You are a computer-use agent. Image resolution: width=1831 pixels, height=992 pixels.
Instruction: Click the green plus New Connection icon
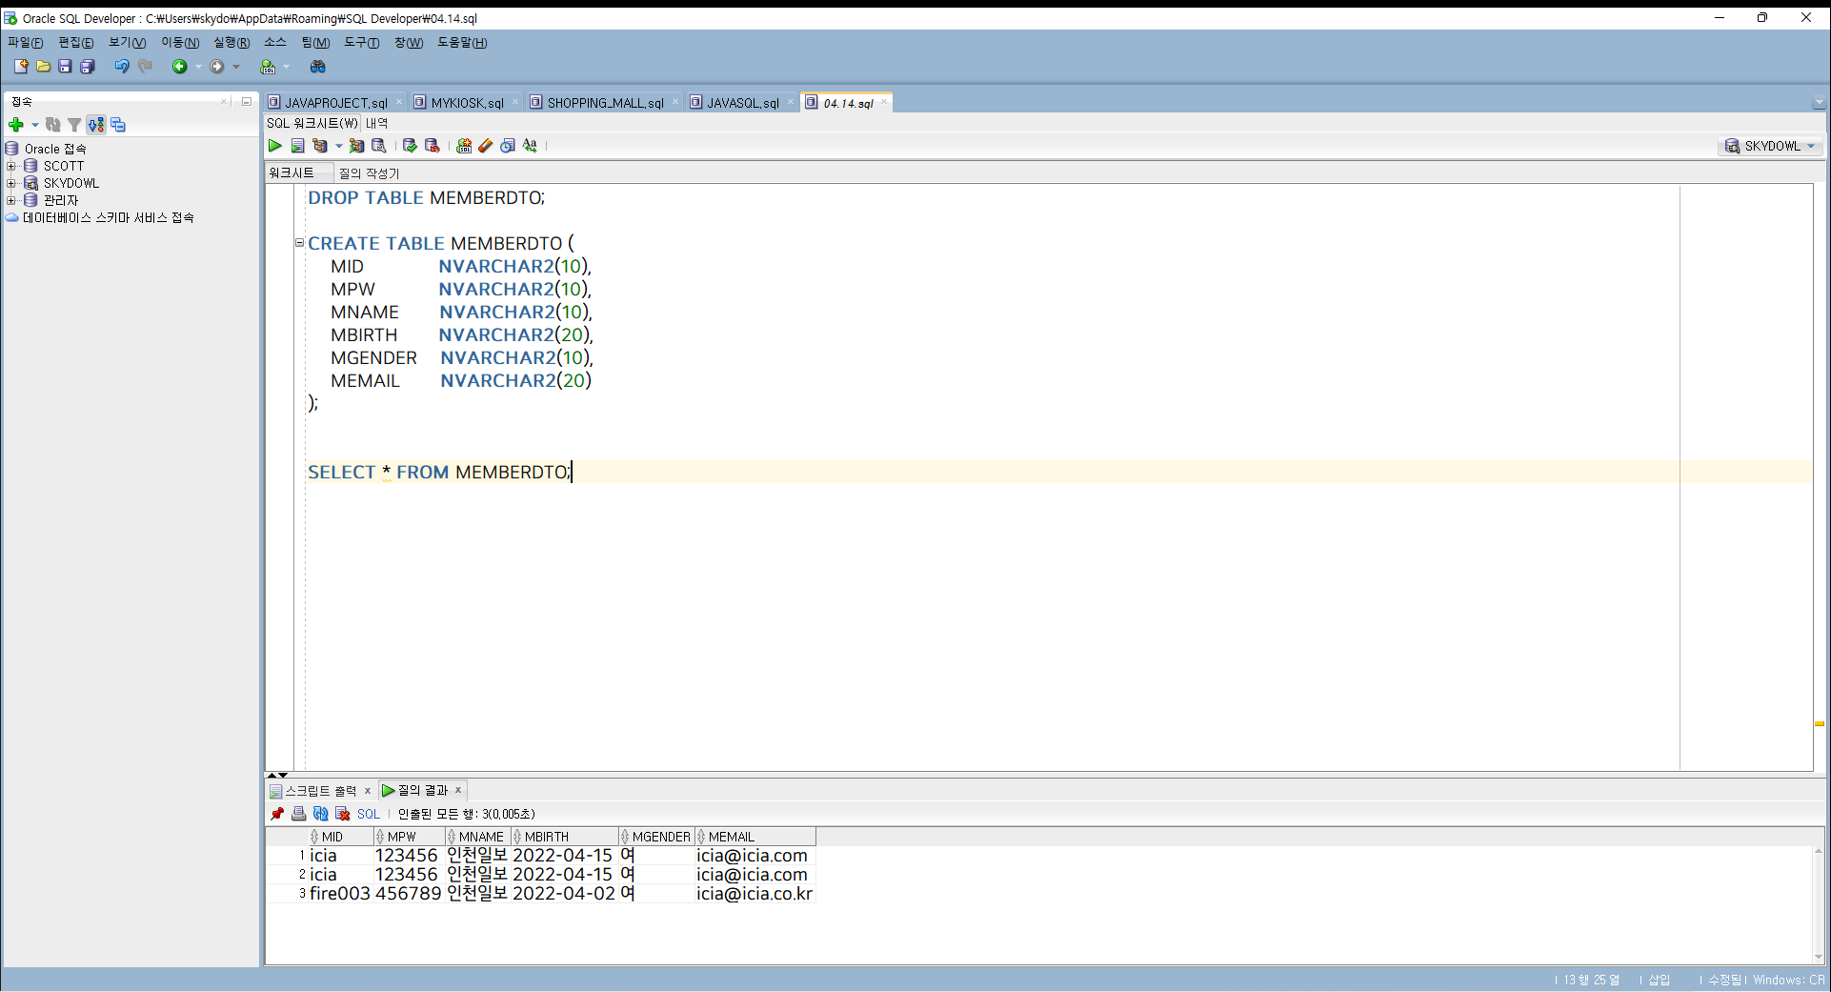pyautogui.click(x=15, y=125)
